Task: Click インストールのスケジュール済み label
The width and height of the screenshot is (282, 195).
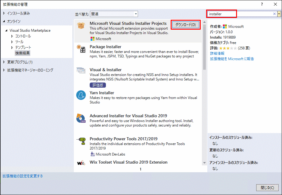Action: pos(231,138)
